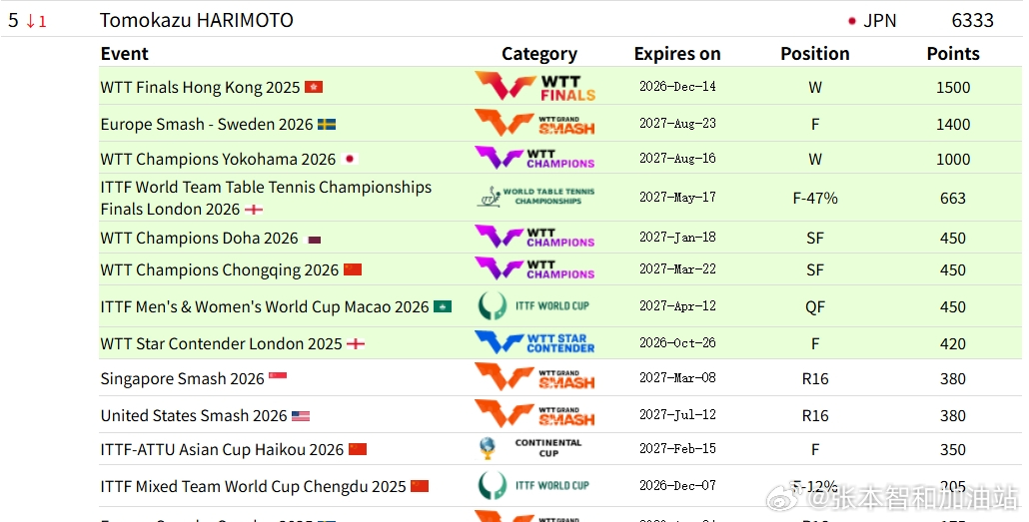Open WTT Star Contender London 2025
Screen dimensions: 1029x522
coord(221,343)
